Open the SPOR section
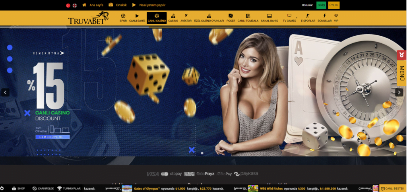The width and height of the screenshot is (407, 192). (x=123, y=18)
